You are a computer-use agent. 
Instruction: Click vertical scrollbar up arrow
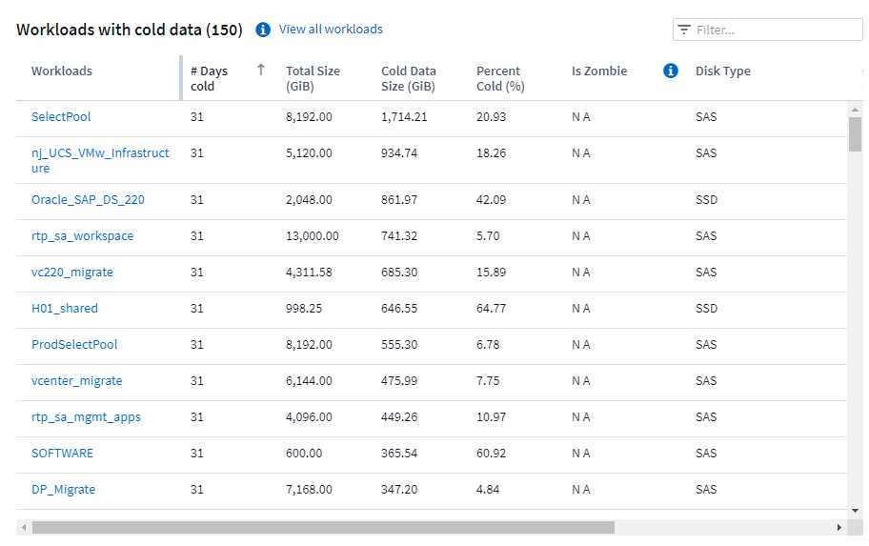click(855, 109)
